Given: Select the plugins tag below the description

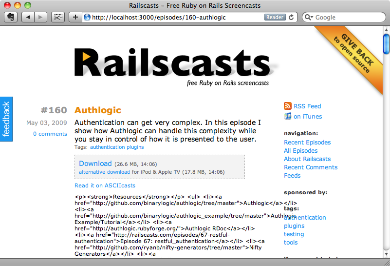Looking at the screenshot, I should point(135,147).
